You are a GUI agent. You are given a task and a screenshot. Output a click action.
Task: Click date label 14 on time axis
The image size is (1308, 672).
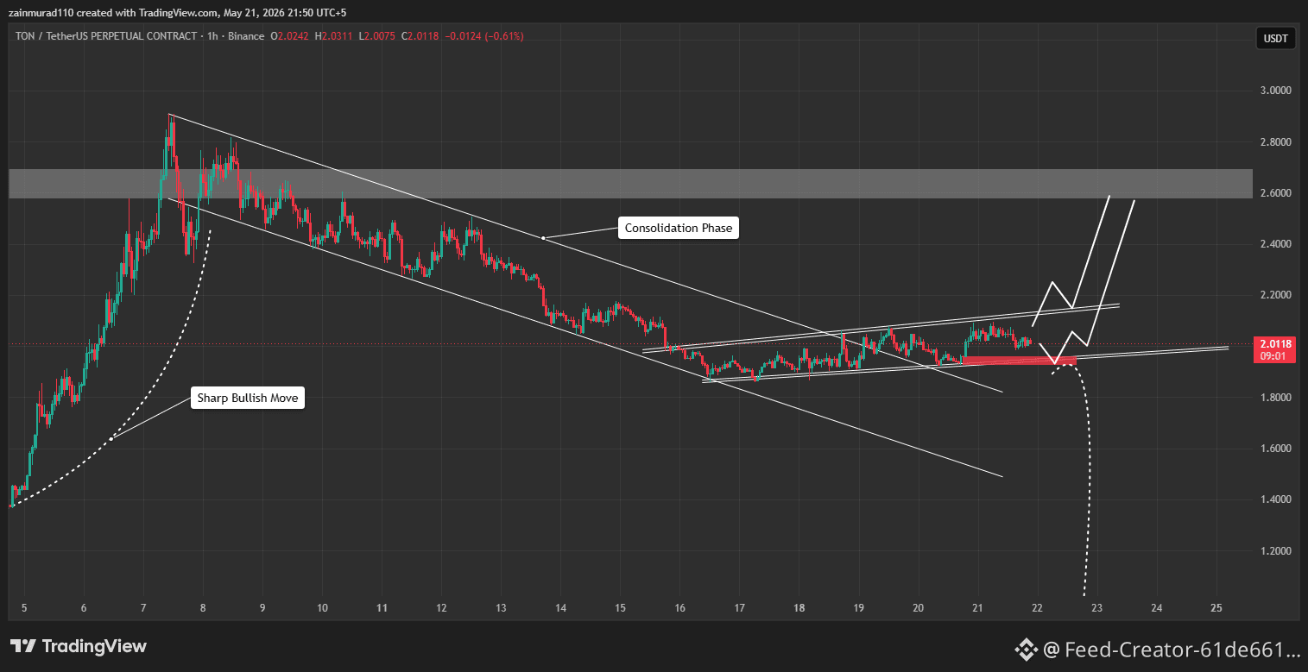pyautogui.click(x=560, y=607)
